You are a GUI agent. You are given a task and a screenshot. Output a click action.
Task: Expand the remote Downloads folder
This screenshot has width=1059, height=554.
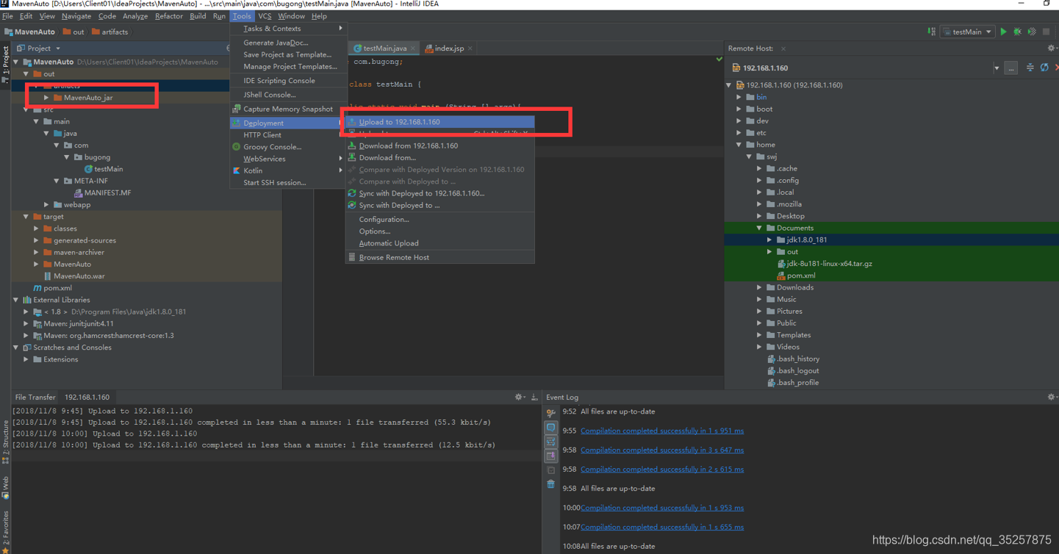pyautogui.click(x=760, y=287)
